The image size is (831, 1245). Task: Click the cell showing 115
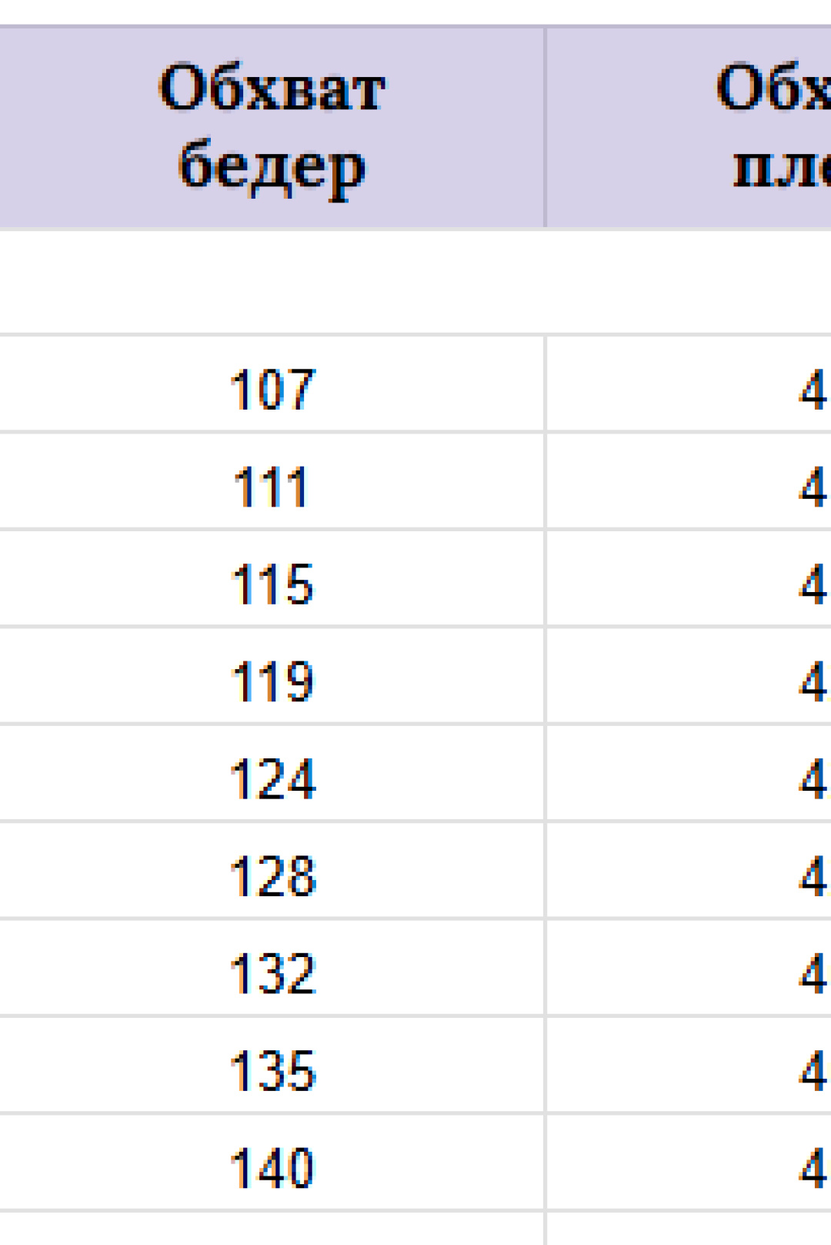(272, 579)
